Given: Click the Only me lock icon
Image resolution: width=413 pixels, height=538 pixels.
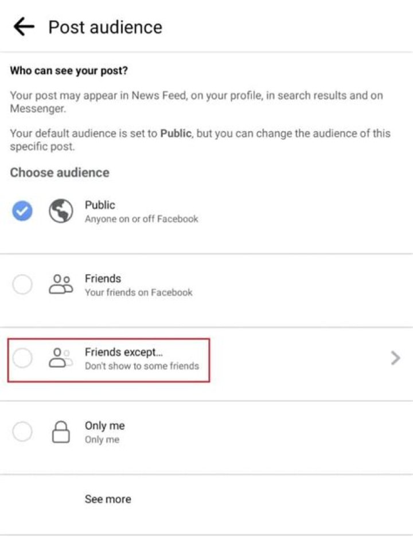Looking at the screenshot, I should [x=61, y=432].
